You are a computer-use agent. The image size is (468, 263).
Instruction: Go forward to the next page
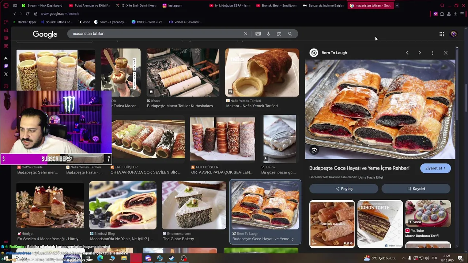[20, 14]
